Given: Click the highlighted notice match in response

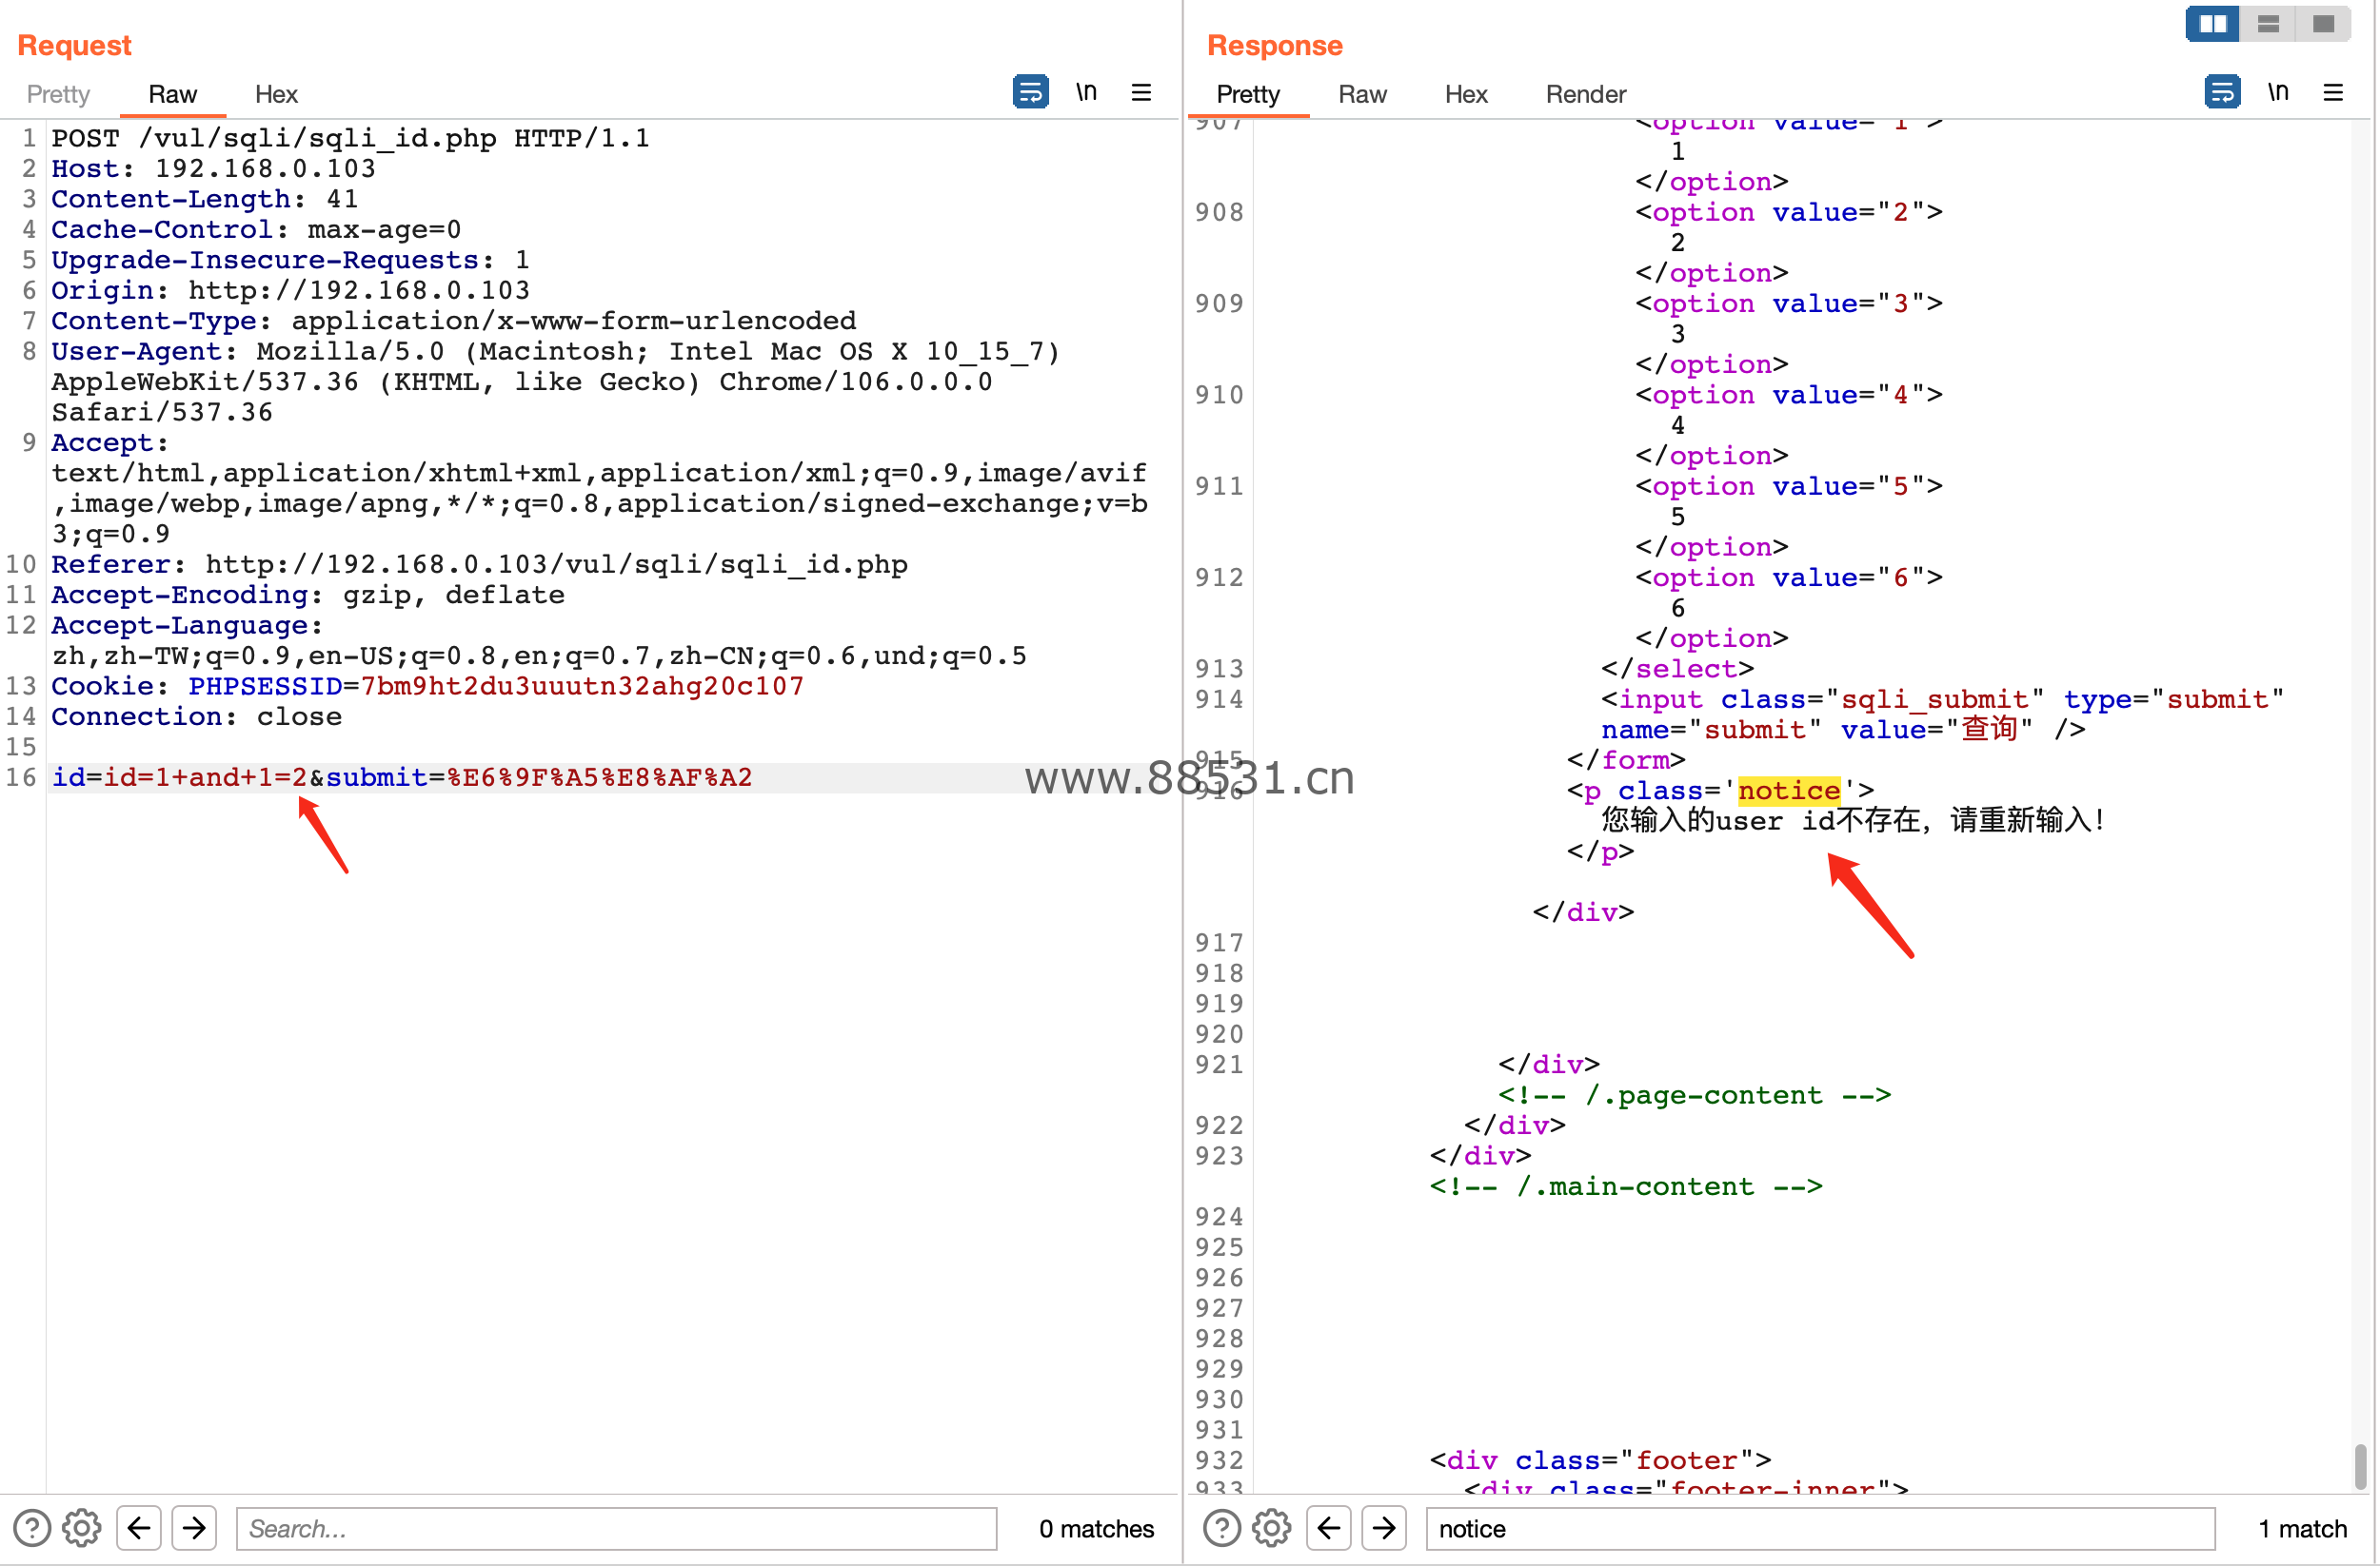Looking at the screenshot, I should [1789, 791].
